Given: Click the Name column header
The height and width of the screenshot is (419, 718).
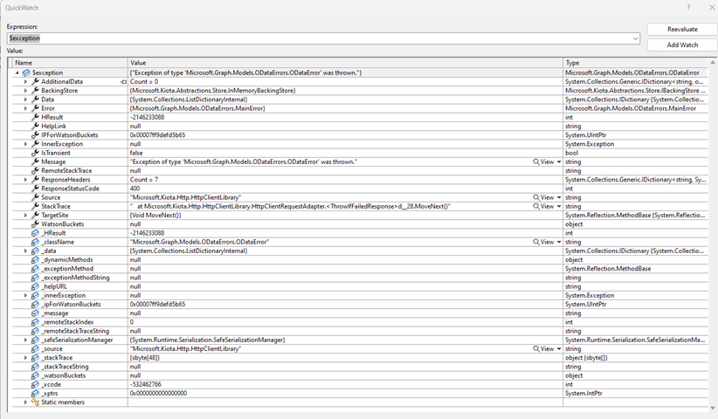Looking at the screenshot, I should point(70,63).
